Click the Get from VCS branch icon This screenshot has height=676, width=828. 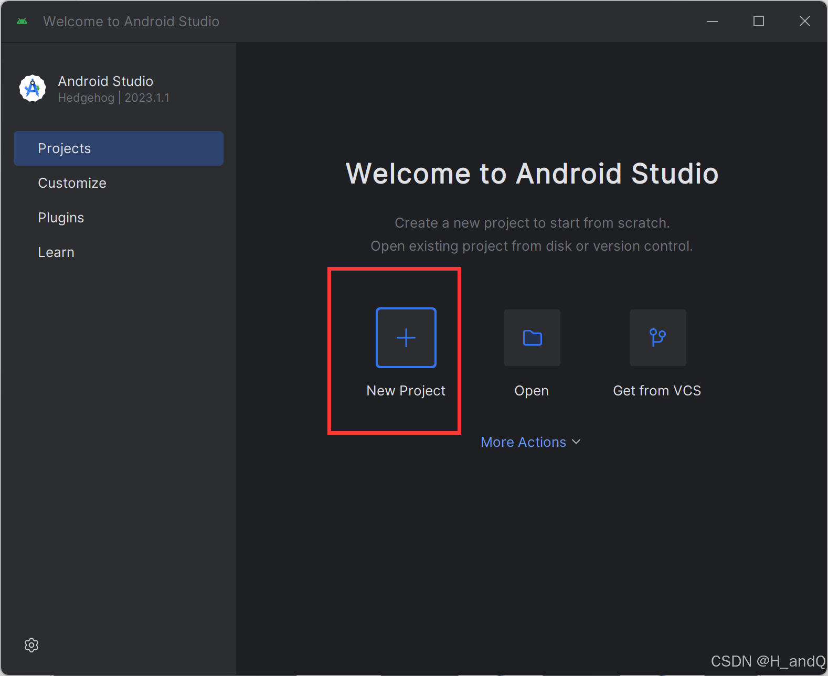coord(658,338)
